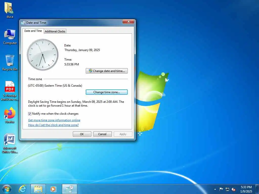Open the muted volume tray icon

pos(233,189)
